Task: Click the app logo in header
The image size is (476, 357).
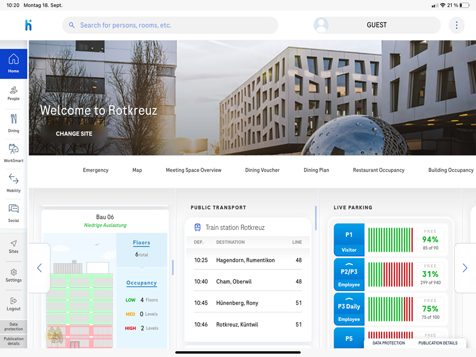Action: coord(28,25)
